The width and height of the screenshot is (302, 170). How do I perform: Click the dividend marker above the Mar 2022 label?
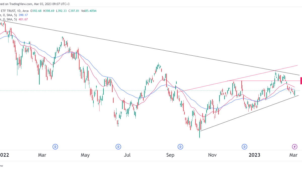point(55,146)
